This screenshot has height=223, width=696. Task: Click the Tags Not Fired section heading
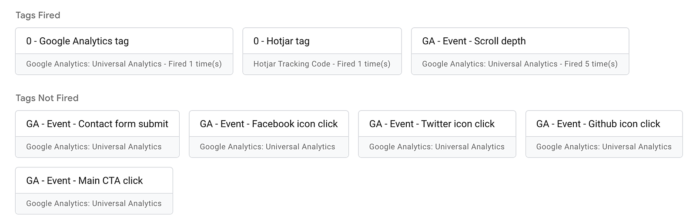click(47, 98)
